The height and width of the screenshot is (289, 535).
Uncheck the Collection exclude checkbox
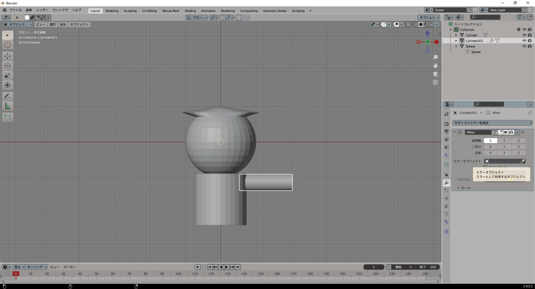pyautogui.click(x=519, y=29)
